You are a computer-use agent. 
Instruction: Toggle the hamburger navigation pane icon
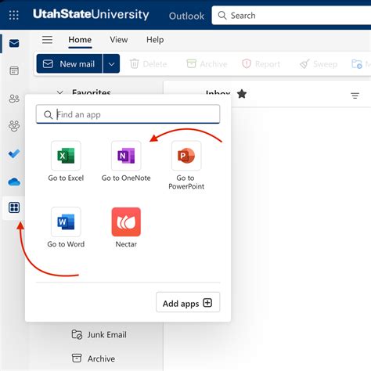47,40
